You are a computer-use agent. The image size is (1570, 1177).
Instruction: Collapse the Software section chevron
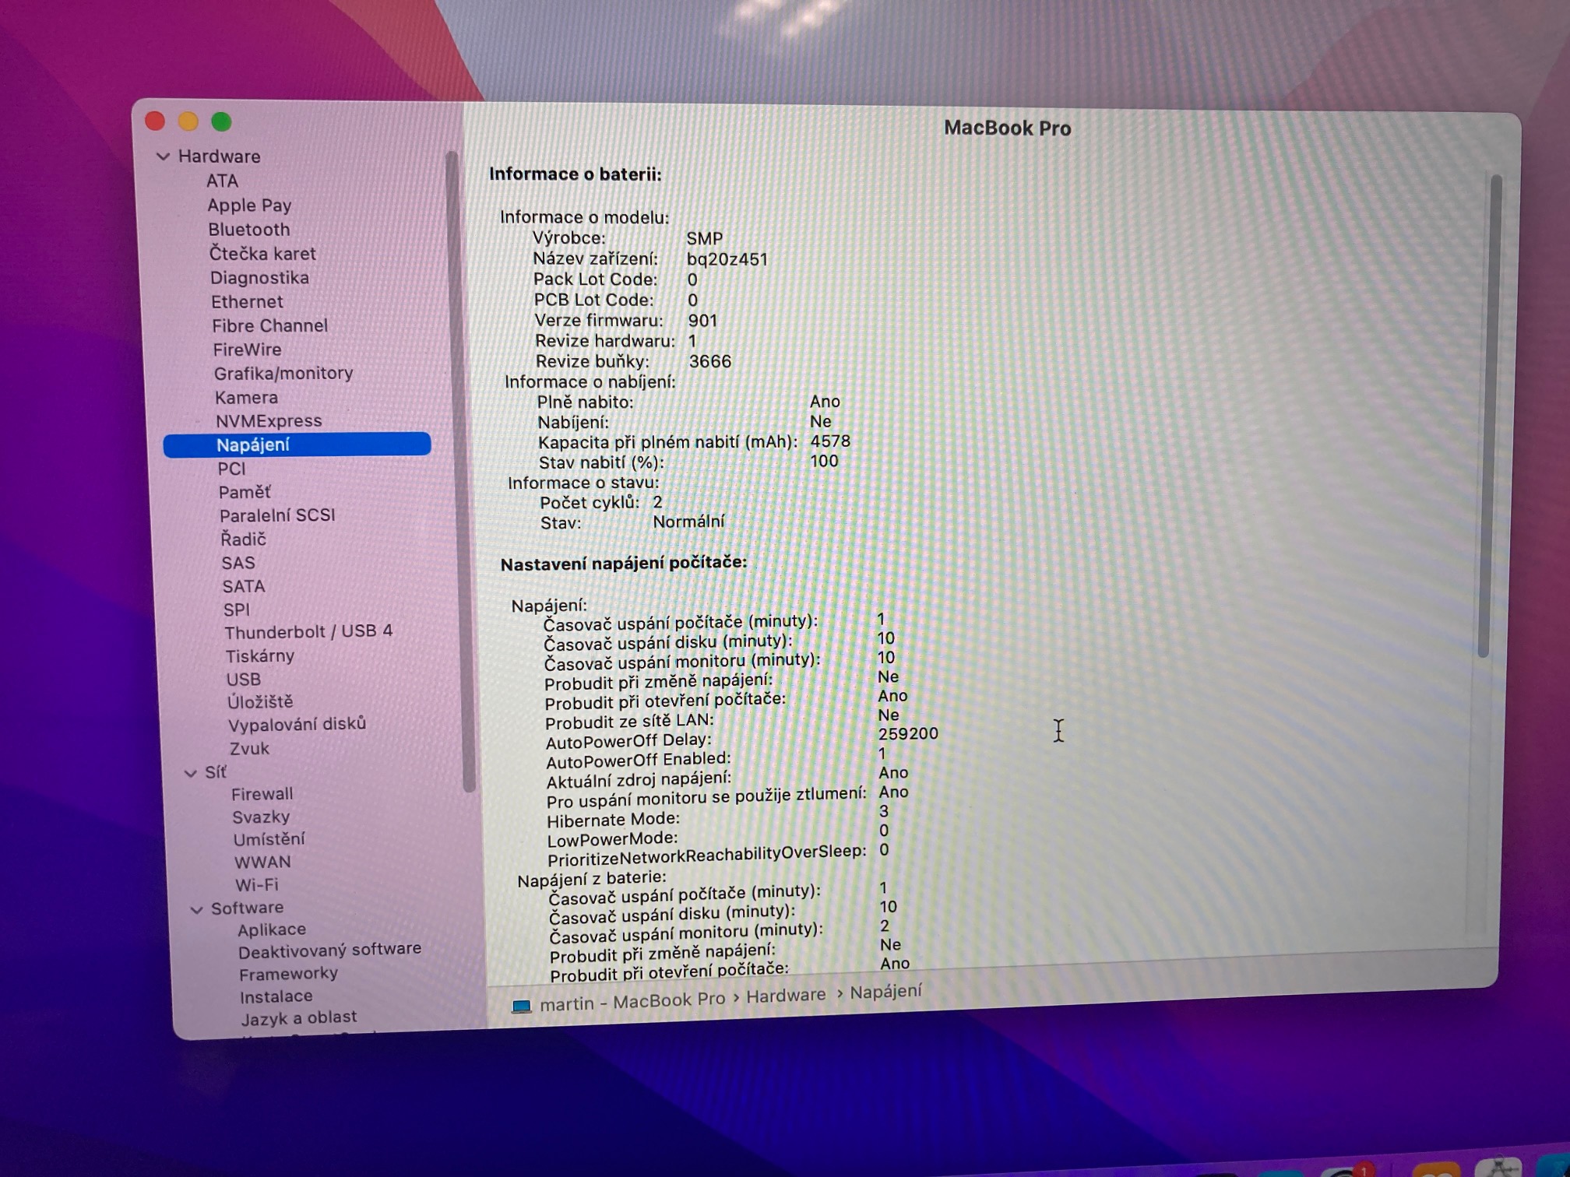click(197, 909)
